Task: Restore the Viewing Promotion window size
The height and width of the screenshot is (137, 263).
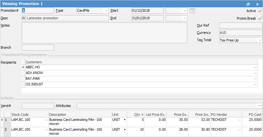Action: [x=248, y=4]
